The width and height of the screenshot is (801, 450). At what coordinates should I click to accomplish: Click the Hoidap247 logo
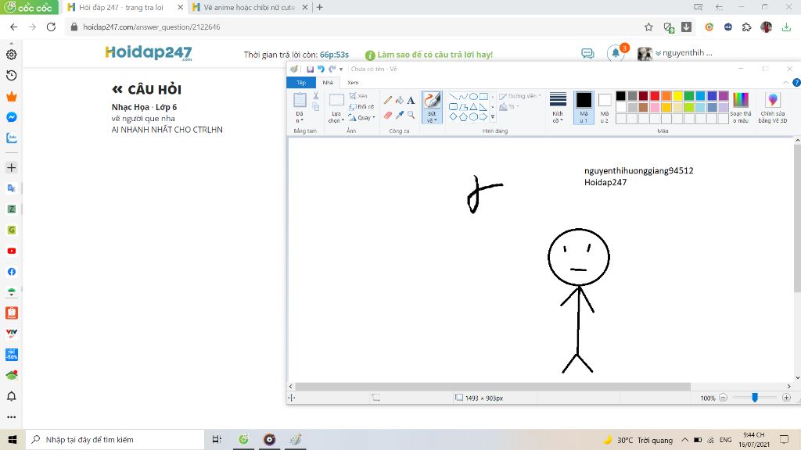click(x=149, y=52)
